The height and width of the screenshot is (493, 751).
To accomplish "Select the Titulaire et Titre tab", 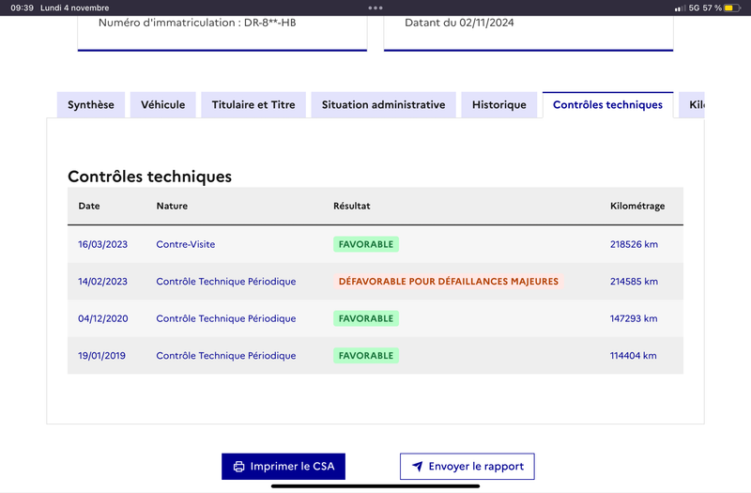I will pyautogui.click(x=253, y=104).
